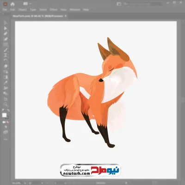This screenshot has height=185, width=185.
Task: Select the Eraser tool
Action: click(x=6, y=66)
